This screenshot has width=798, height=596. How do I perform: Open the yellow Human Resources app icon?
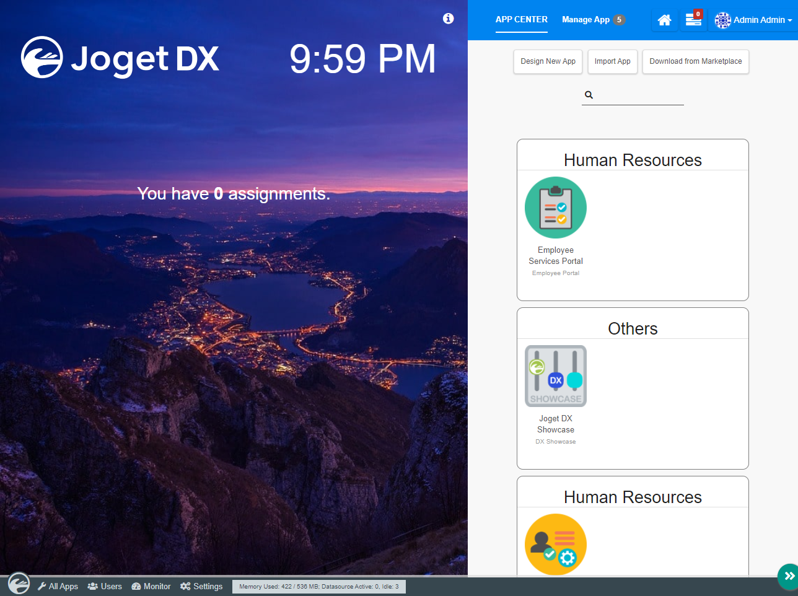pos(556,544)
